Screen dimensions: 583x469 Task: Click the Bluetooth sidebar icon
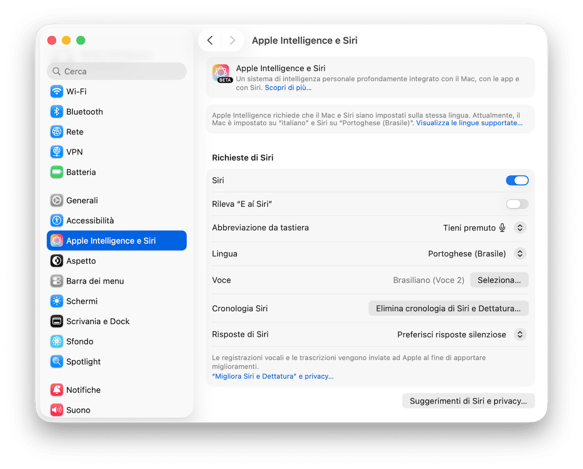tap(57, 112)
